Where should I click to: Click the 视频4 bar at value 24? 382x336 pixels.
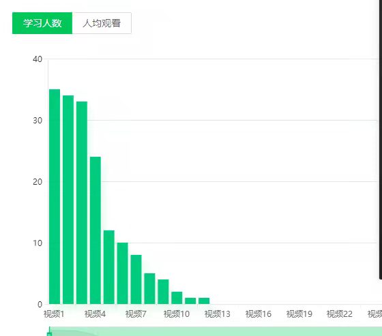[95, 230]
